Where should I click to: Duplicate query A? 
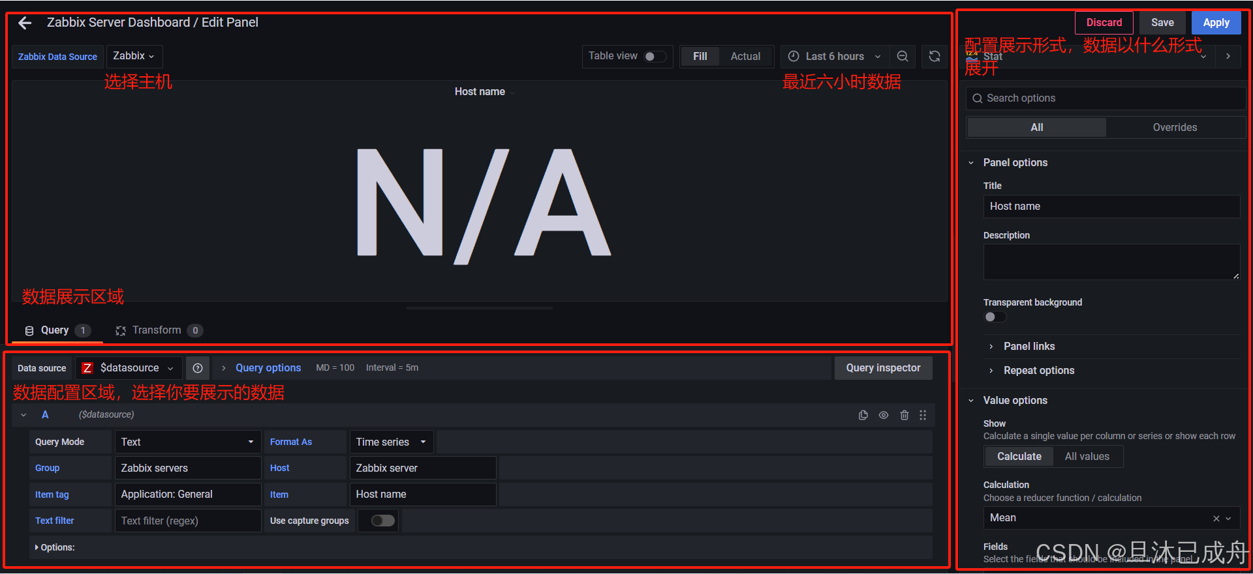863,415
